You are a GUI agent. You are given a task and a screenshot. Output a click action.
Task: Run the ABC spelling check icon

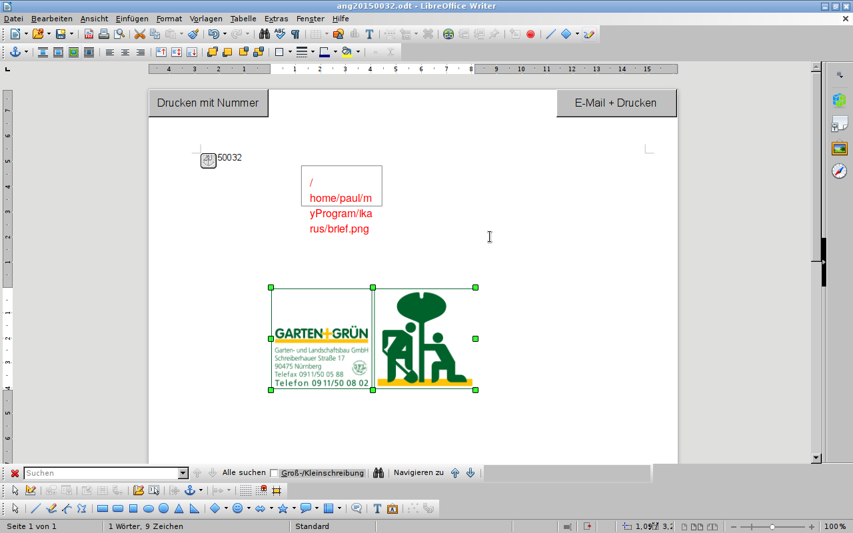(280, 34)
